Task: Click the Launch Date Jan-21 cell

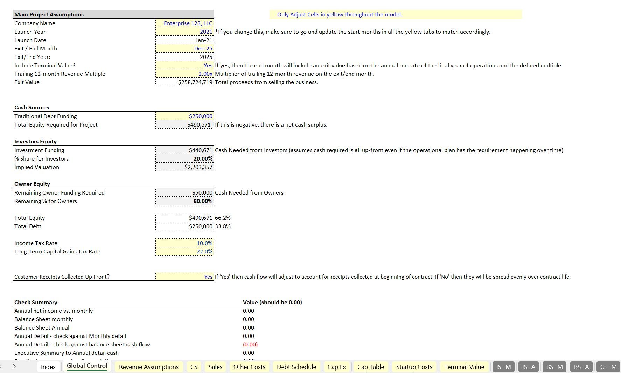Action: pos(184,40)
